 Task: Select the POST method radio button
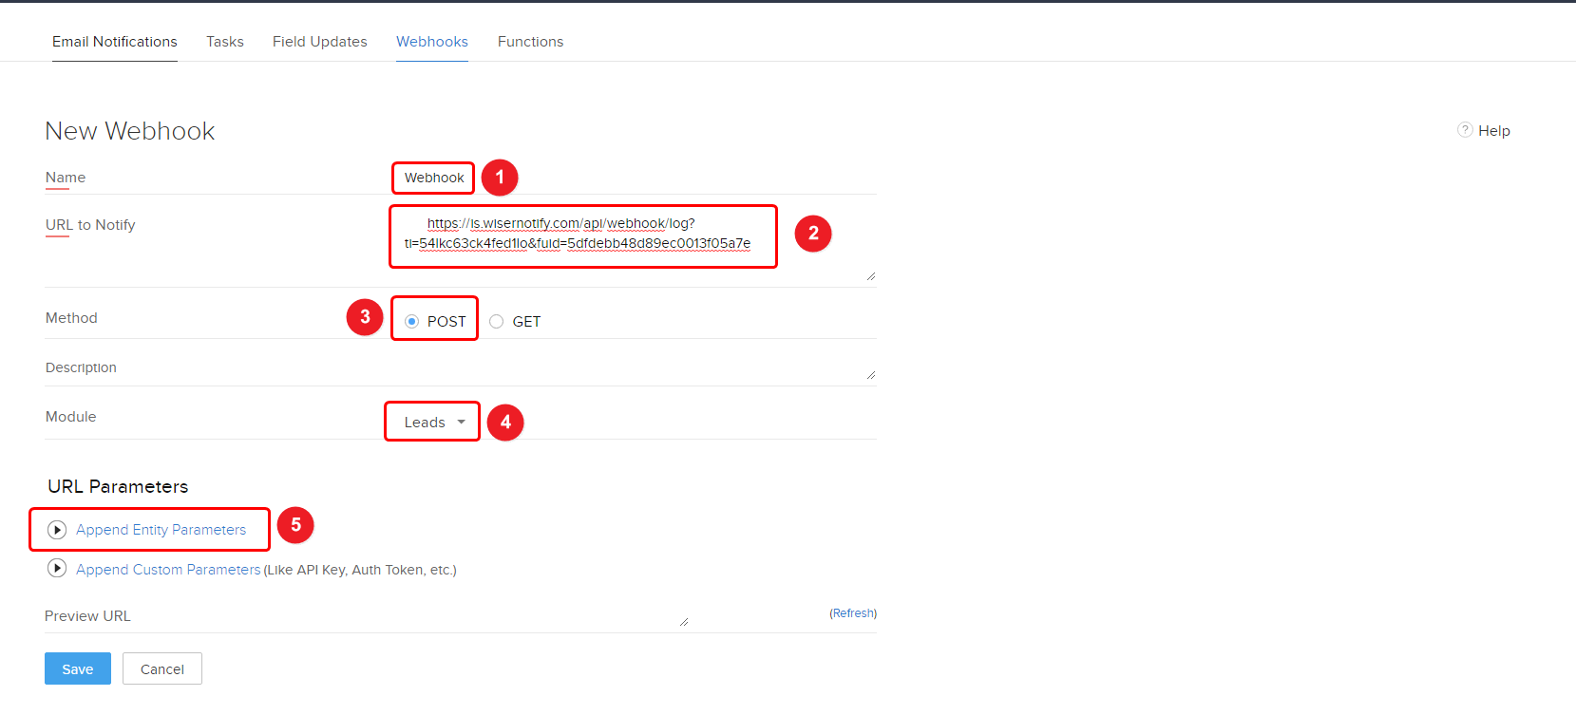[412, 322]
